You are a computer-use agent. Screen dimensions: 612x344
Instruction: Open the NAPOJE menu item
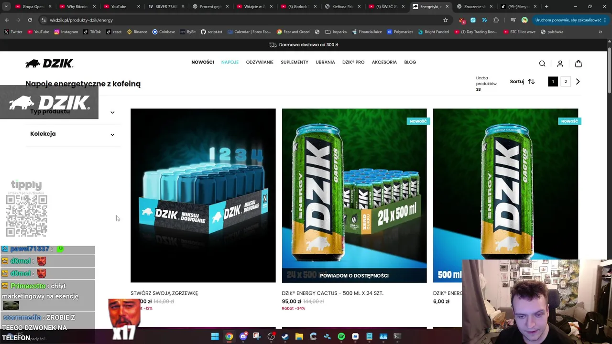click(x=230, y=62)
